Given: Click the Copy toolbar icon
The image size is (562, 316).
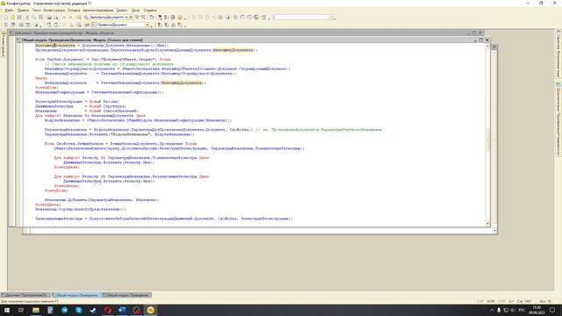Looking at the screenshot, I should (x=34, y=18).
